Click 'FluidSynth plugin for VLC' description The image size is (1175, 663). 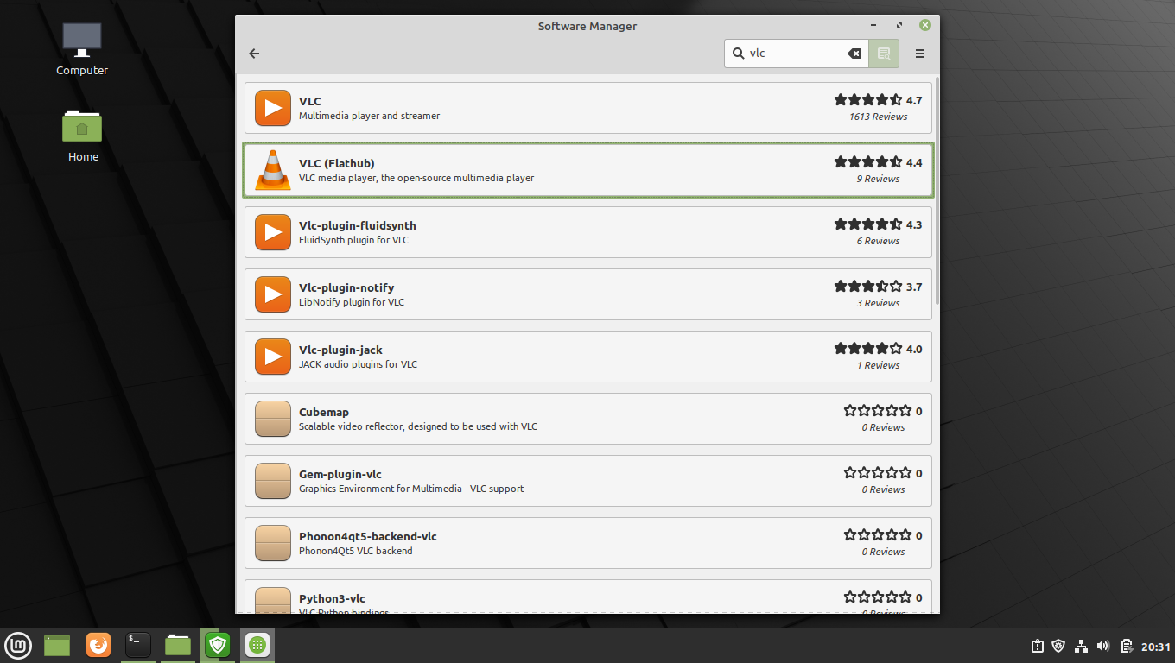353,240
